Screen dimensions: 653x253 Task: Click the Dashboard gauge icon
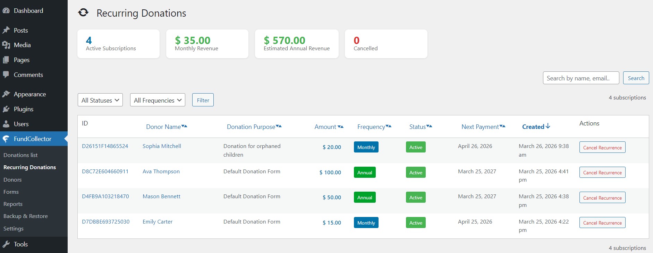(6, 11)
